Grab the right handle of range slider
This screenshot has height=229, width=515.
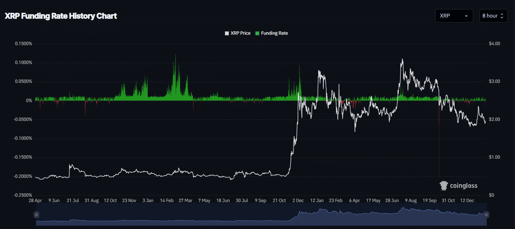(x=486, y=215)
